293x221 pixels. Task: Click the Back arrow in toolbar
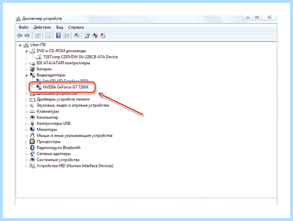pos(20,36)
